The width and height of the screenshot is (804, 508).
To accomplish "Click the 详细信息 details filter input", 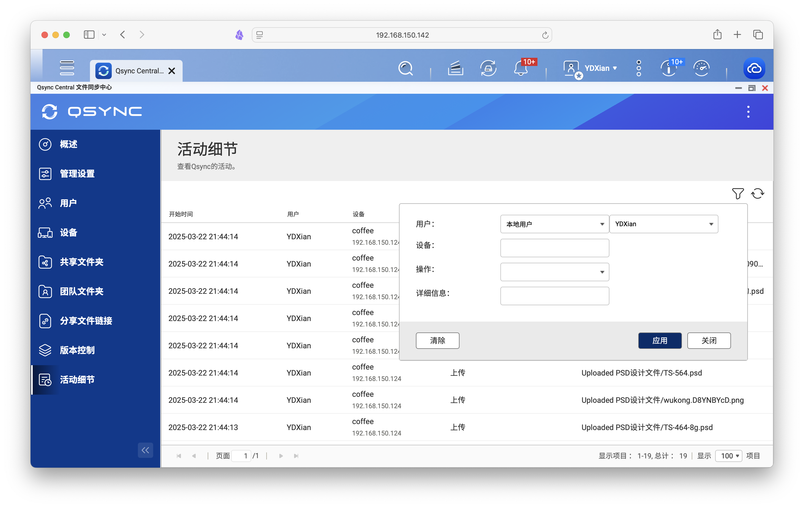I will click(554, 296).
